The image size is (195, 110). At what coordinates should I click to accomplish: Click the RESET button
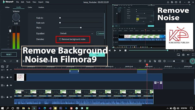pos(9,55)
